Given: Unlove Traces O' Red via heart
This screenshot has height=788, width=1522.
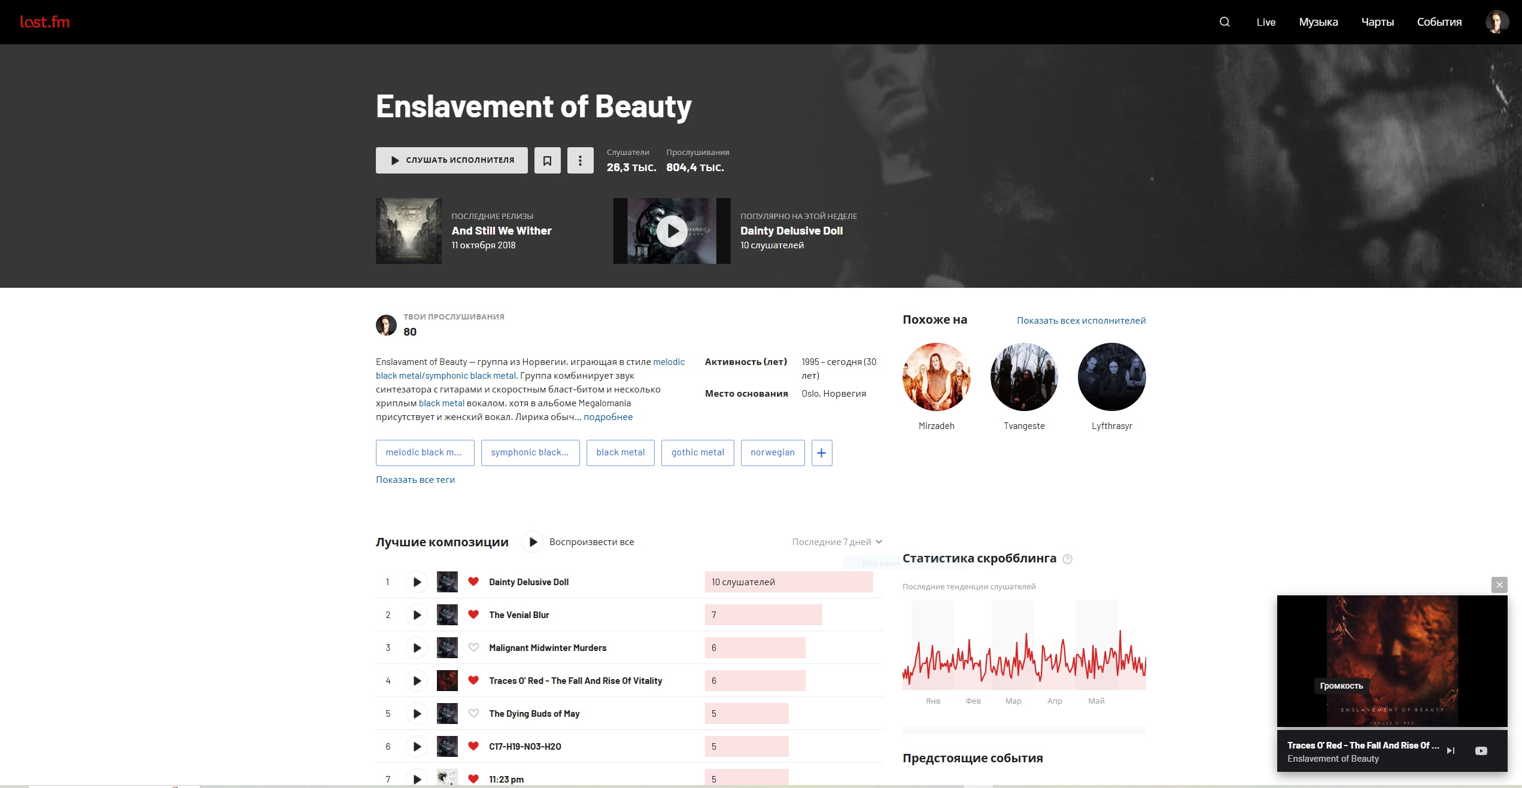Looking at the screenshot, I should pos(473,680).
